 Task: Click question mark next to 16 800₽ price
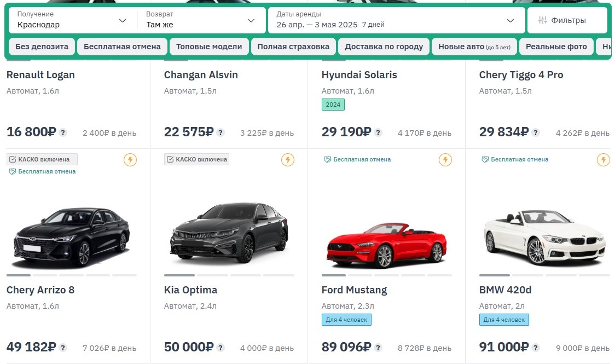point(63,132)
